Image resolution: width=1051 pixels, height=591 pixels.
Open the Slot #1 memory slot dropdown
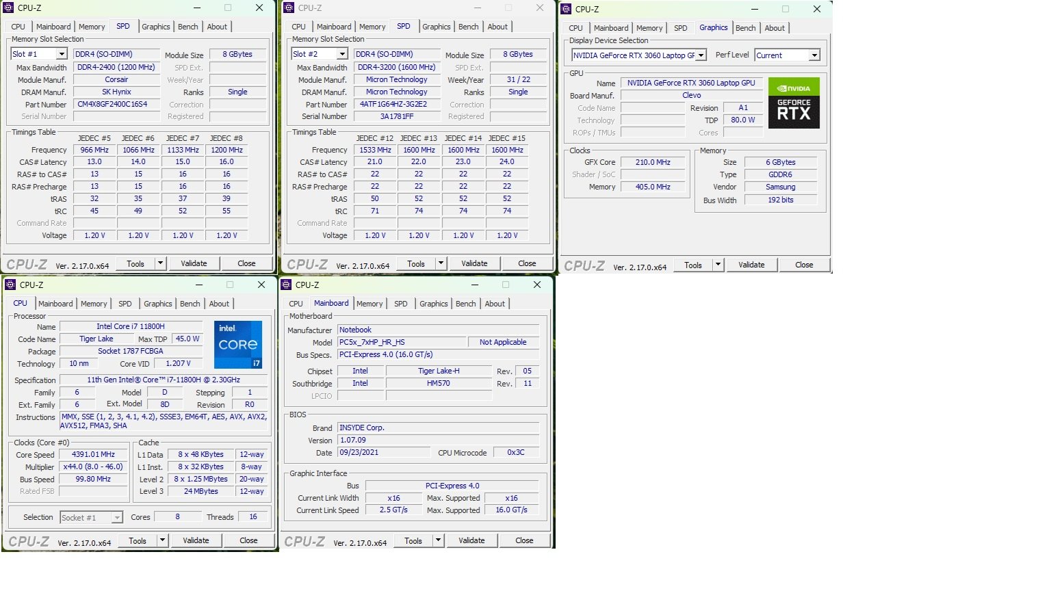click(62, 54)
